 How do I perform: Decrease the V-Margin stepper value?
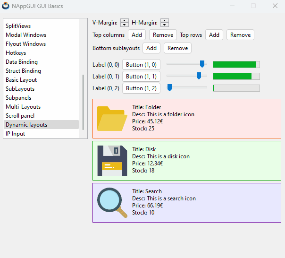(x=125, y=25)
